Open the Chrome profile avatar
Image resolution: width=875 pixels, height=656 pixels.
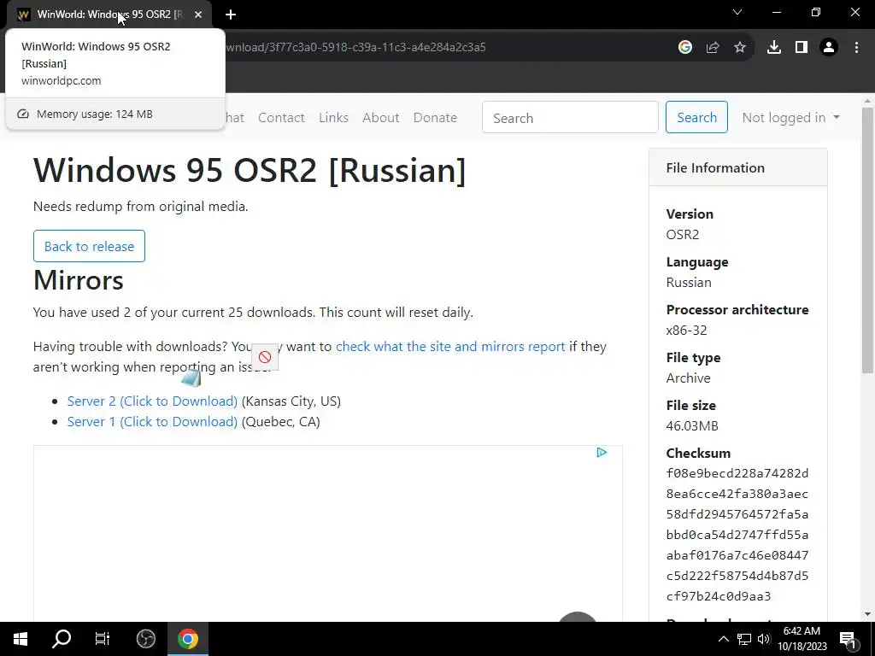[829, 48]
